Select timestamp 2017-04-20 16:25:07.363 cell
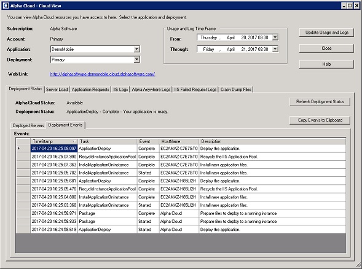Screen dimensions: 362x269 coord(54,165)
